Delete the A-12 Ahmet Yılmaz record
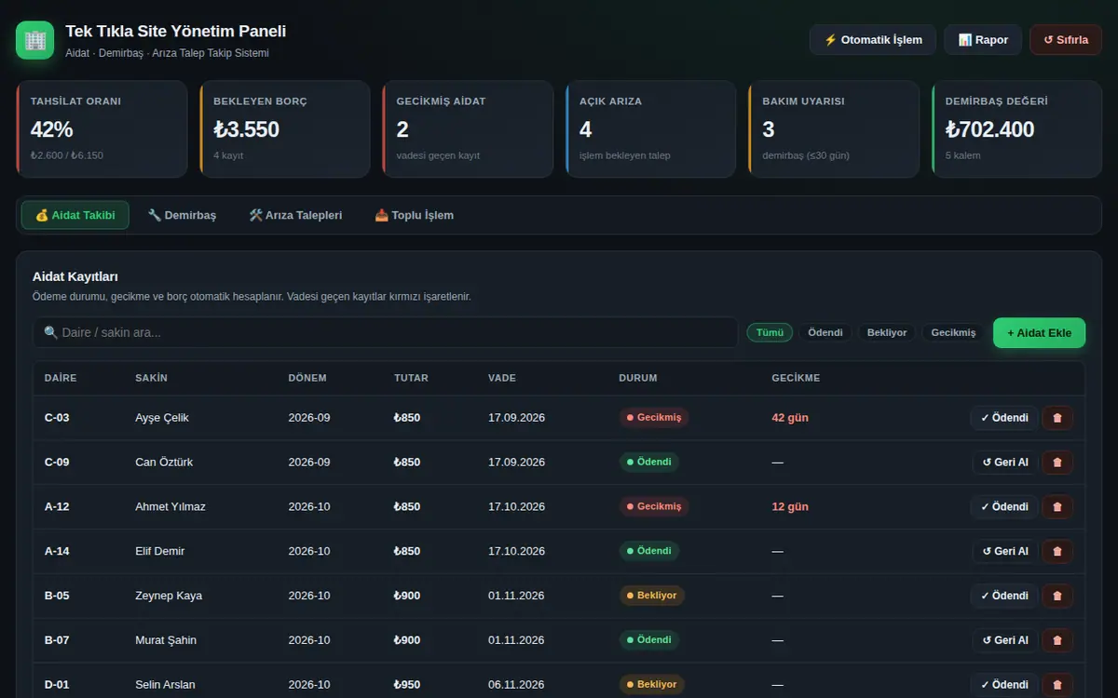 pos(1057,507)
